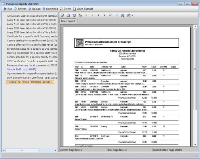Select the Main Report tab
This screenshot has height=159, width=200.
pyautogui.click(x=68, y=21)
